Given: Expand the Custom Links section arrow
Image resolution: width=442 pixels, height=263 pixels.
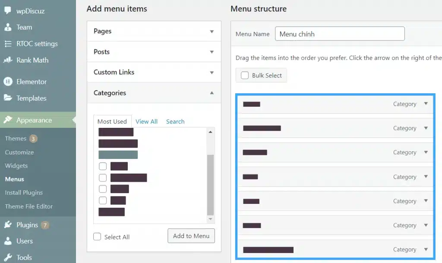Looking at the screenshot, I should 212,72.
